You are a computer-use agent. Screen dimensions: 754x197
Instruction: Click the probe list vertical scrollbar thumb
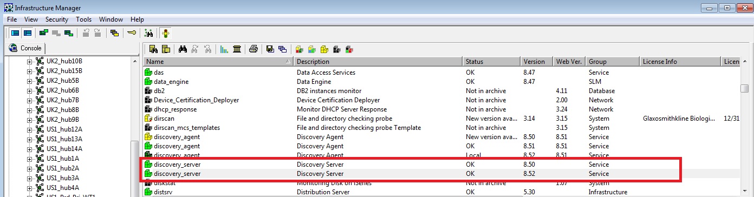coord(745,88)
